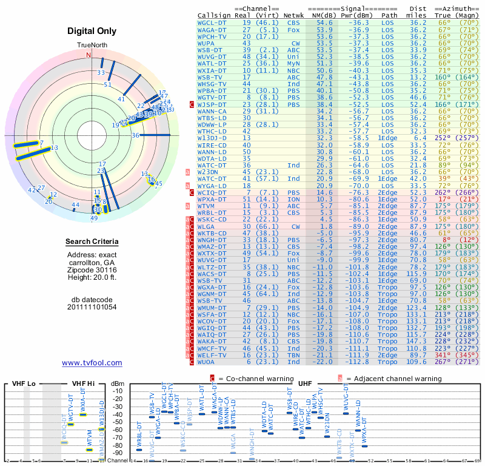Click the WAKA-DT callsign
The height and width of the screenshot is (466, 485).
click(x=212, y=341)
